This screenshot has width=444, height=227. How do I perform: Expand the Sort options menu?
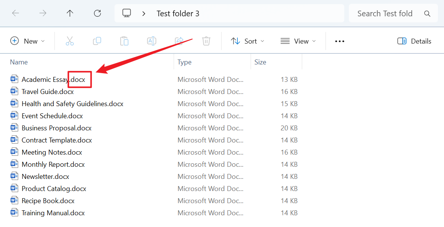[x=248, y=41]
